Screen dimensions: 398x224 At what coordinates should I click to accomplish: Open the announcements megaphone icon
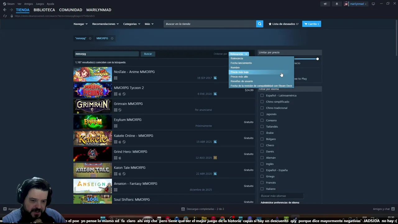(325, 4)
